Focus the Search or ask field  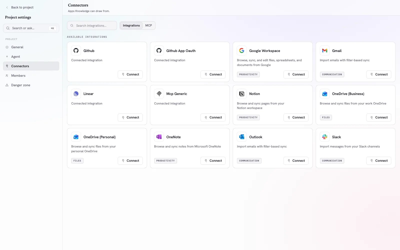tap(31, 28)
